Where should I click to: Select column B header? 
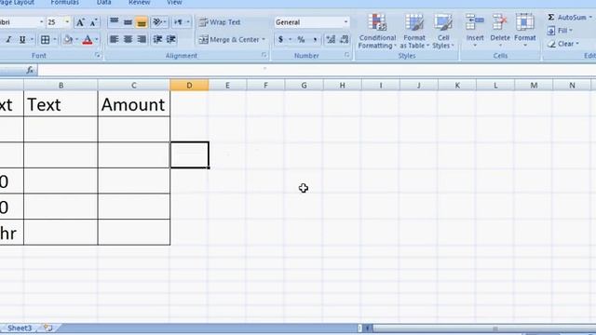pyautogui.click(x=61, y=86)
